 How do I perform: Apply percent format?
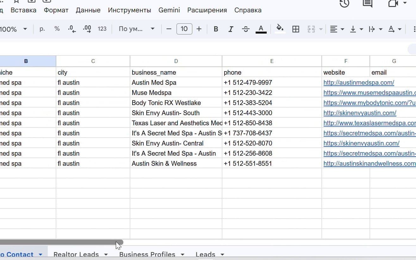point(57,29)
